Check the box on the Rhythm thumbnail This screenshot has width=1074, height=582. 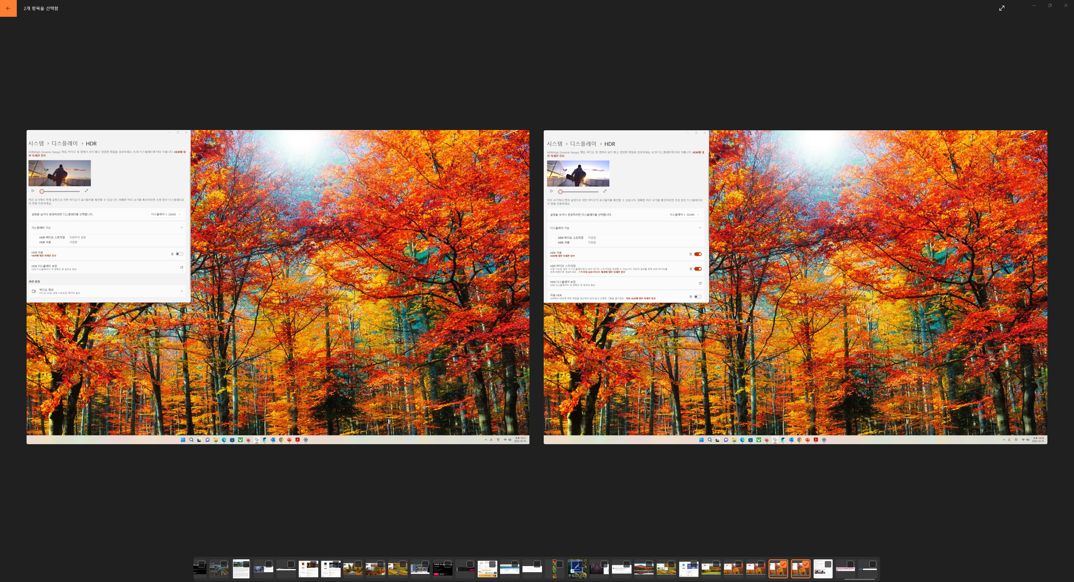click(201, 564)
